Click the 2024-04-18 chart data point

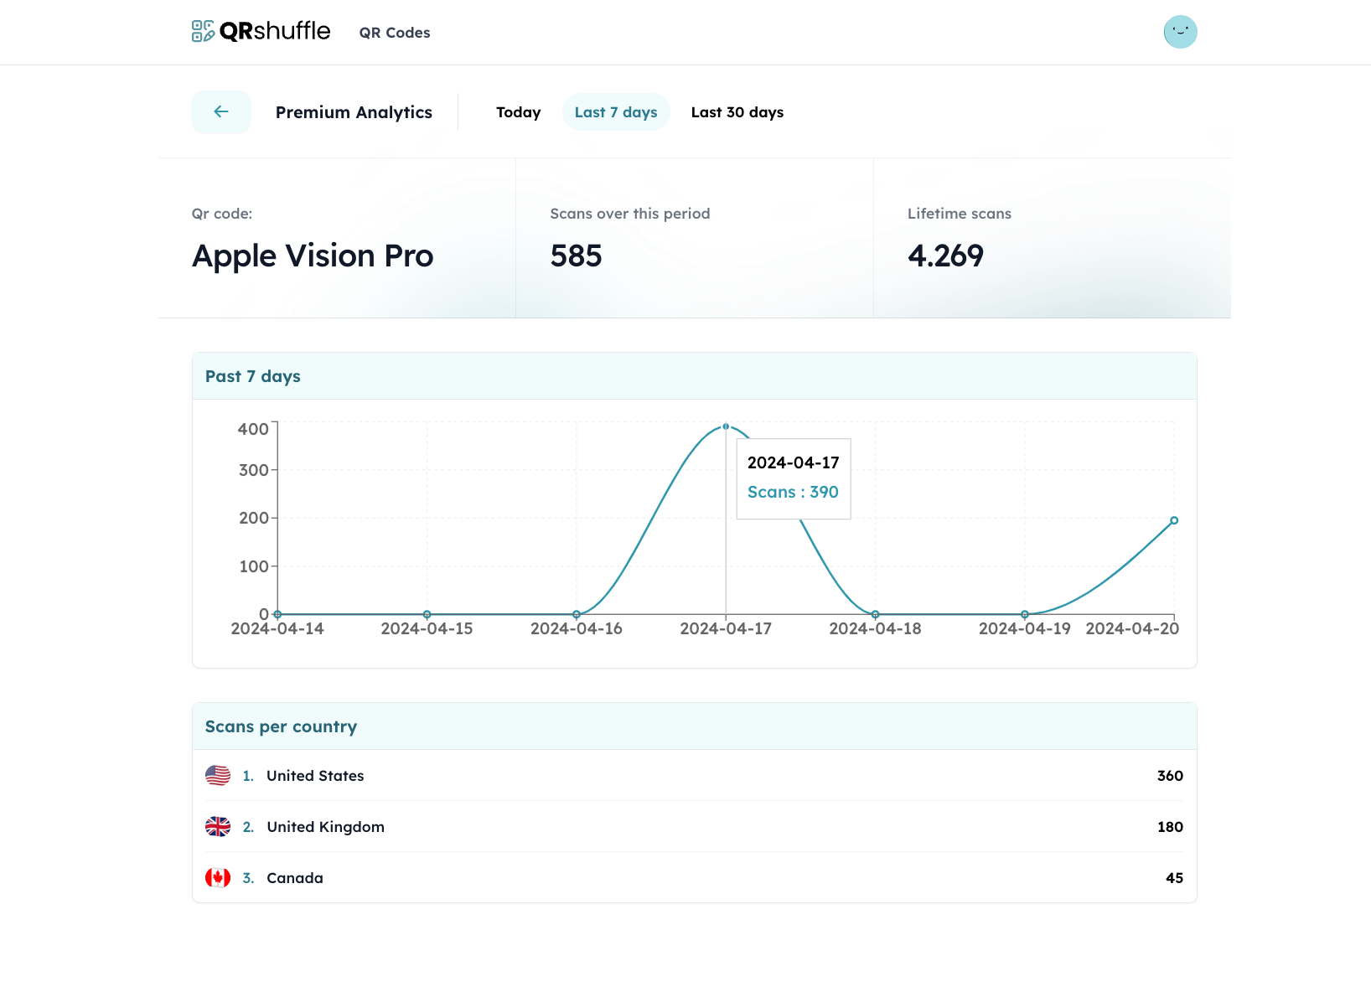(875, 614)
